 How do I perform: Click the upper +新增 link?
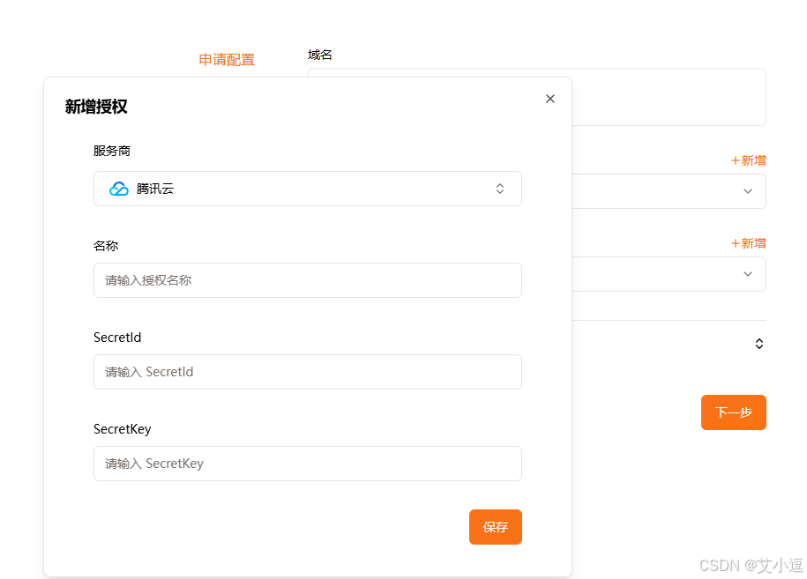pos(748,160)
